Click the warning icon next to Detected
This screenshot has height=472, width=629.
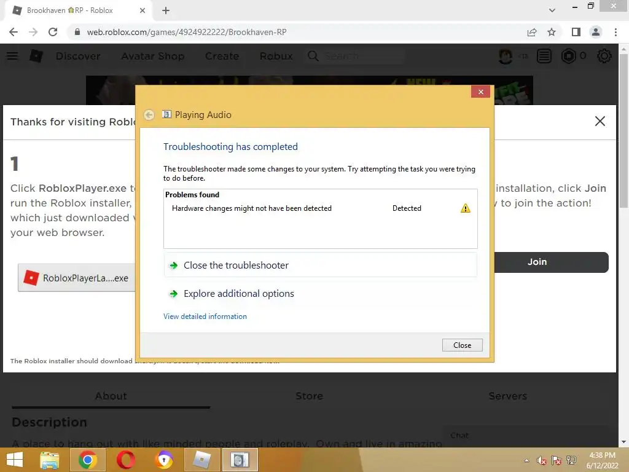(466, 208)
